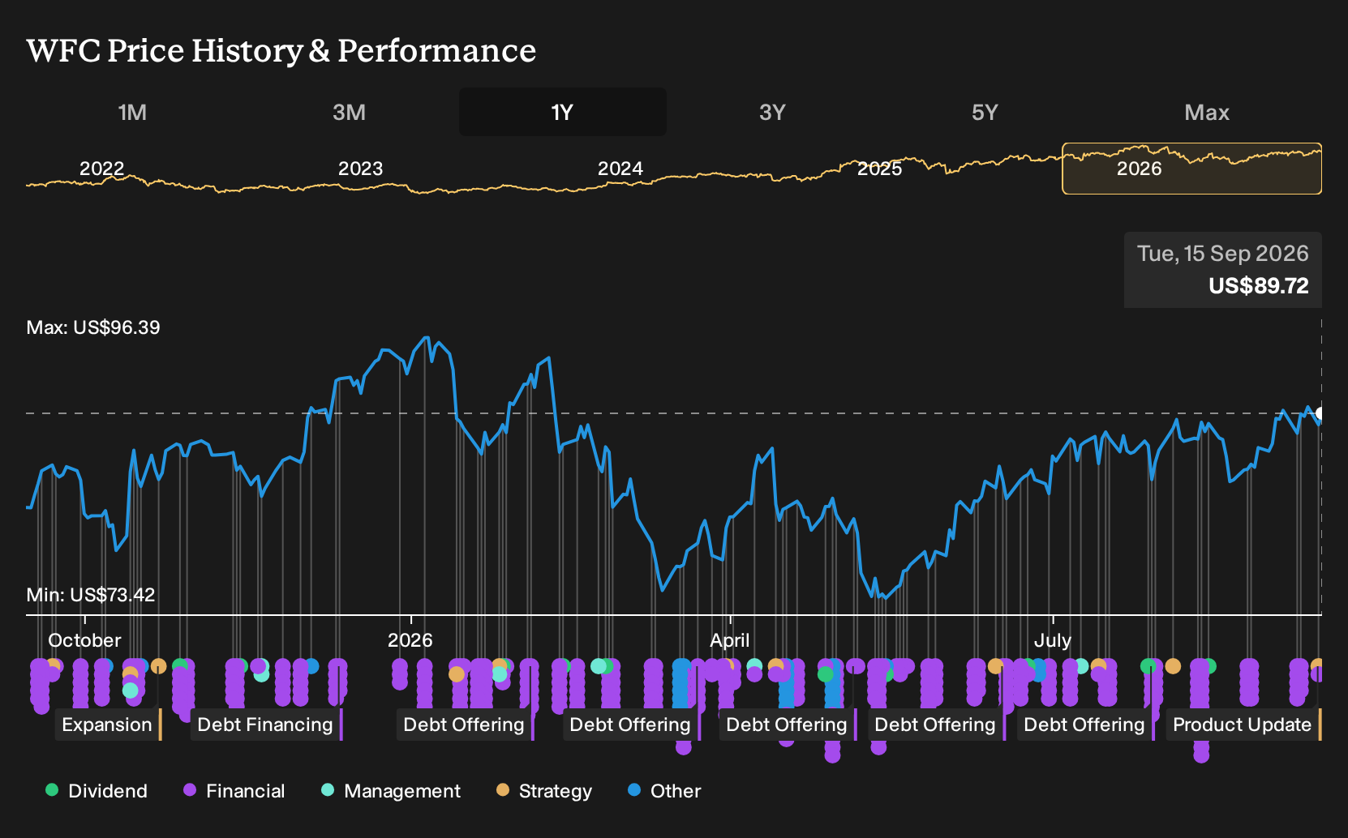Open the Expansion event label
The width and height of the screenshot is (1348, 838).
tap(107, 725)
